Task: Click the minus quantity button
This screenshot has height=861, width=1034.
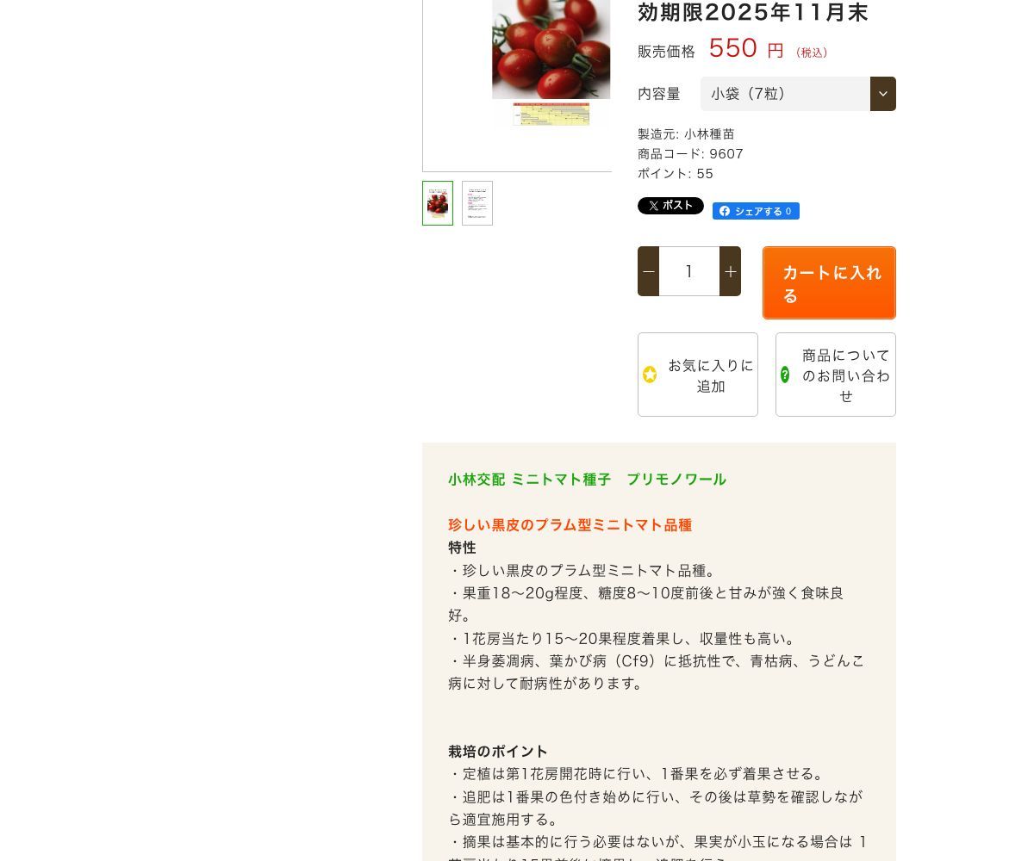Action: click(x=648, y=271)
